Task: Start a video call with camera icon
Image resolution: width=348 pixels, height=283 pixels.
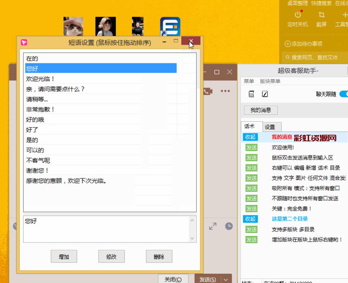Action: pyautogui.click(x=208, y=91)
